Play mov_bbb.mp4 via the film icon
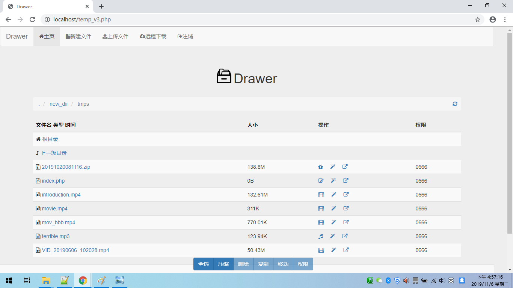This screenshot has height=288, width=513. (321, 222)
